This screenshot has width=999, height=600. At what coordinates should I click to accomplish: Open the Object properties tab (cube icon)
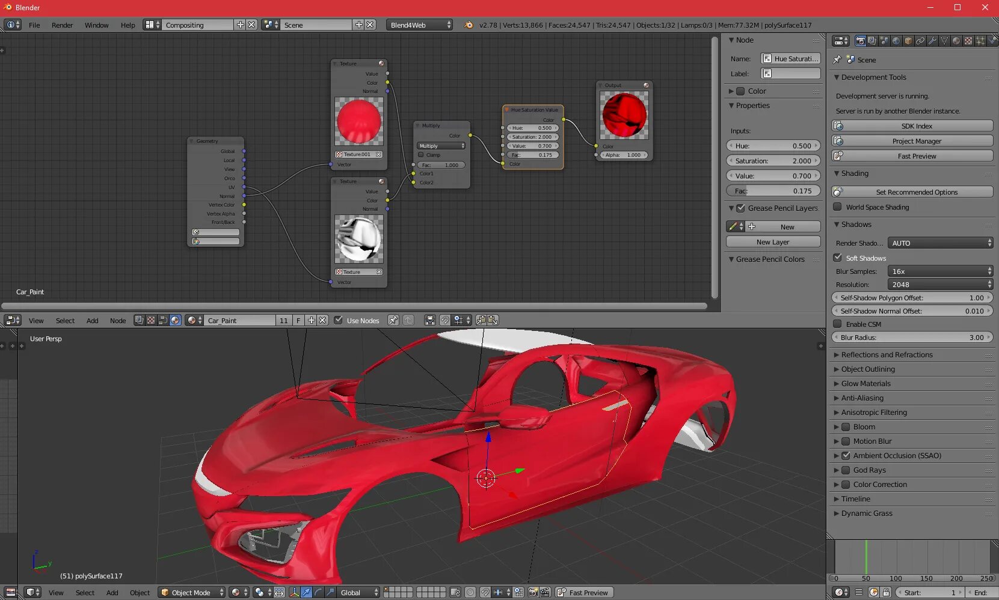pos(908,41)
